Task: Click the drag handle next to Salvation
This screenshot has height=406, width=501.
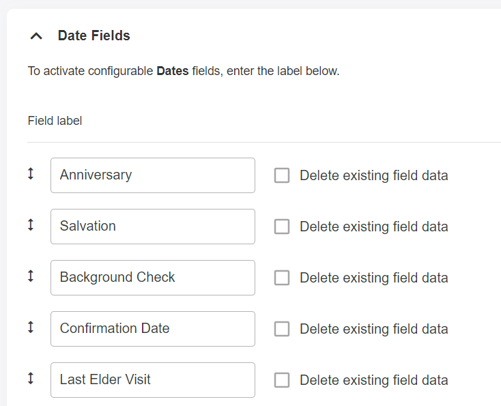Action: [x=30, y=226]
